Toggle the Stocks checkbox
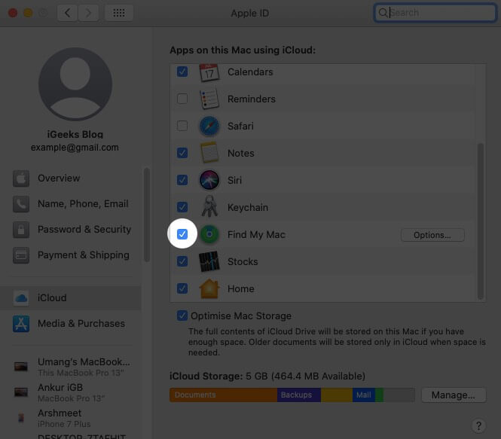The height and width of the screenshot is (439, 501). pos(182,261)
